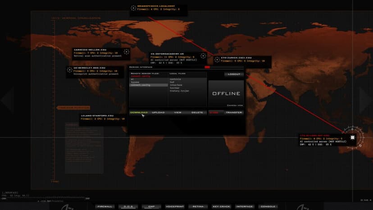The image size is (373, 210).
Task: Launch the D.O.S attack tool
Action: point(128,206)
